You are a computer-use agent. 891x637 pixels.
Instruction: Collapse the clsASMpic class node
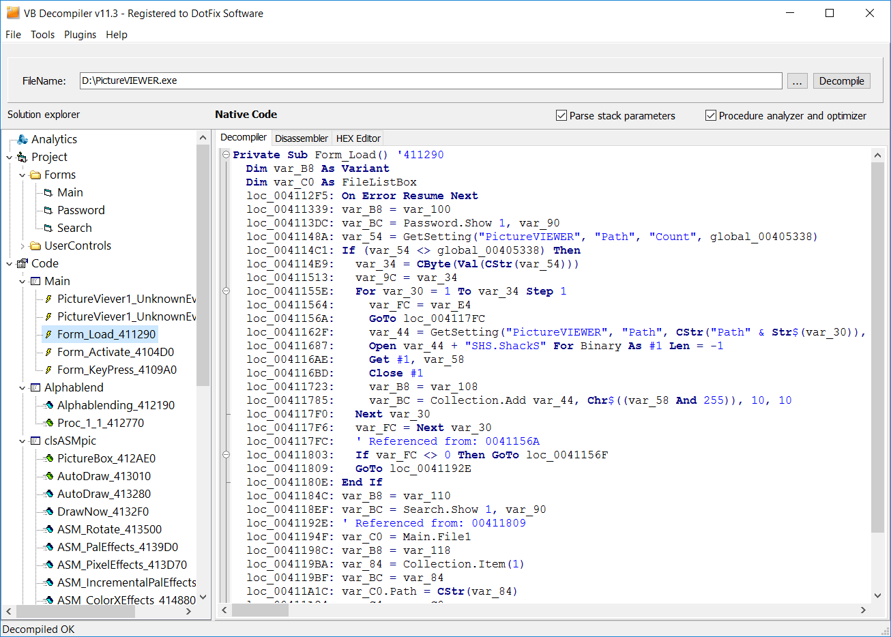tap(23, 441)
